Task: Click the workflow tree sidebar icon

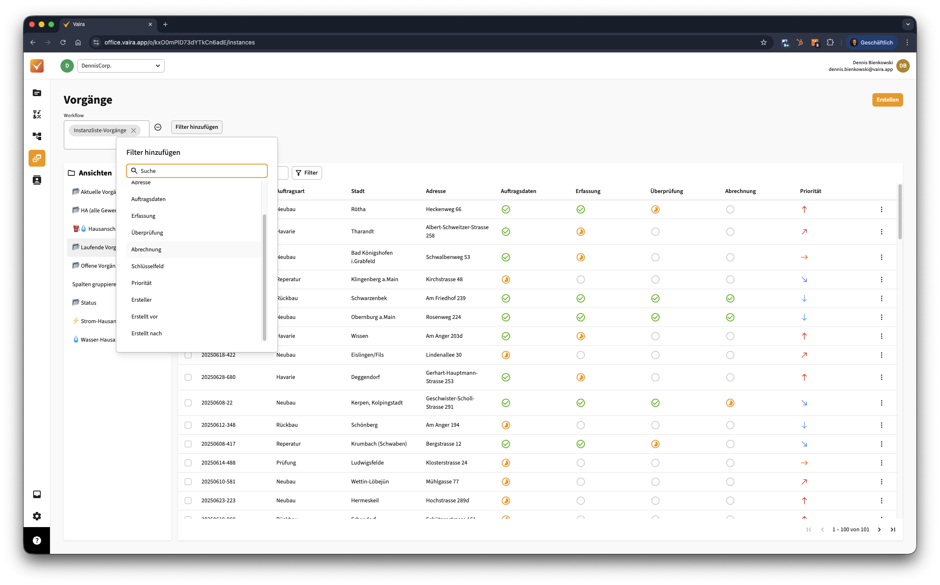Action: click(x=37, y=136)
